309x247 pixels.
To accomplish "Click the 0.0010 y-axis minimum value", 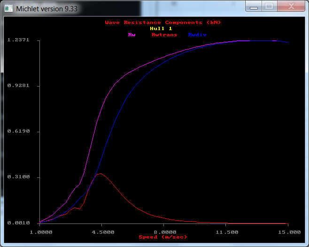I will (18, 223).
